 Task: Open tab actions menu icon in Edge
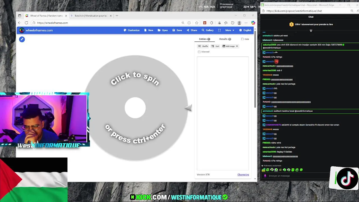(x=20, y=16)
